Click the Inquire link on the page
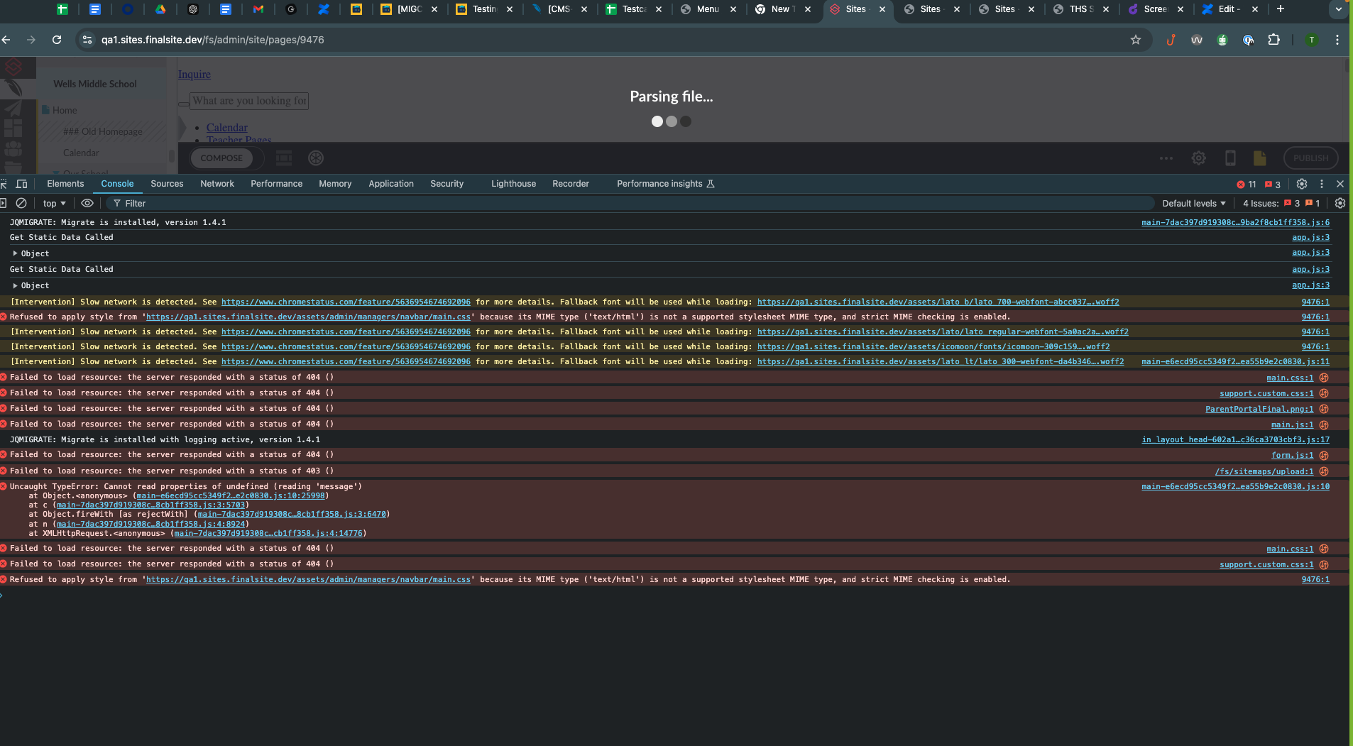The height and width of the screenshot is (746, 1353). [x=194, y=75]
